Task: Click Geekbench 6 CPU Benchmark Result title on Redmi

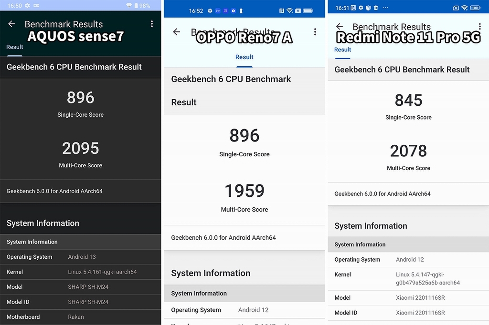Action: click(402, 70)
